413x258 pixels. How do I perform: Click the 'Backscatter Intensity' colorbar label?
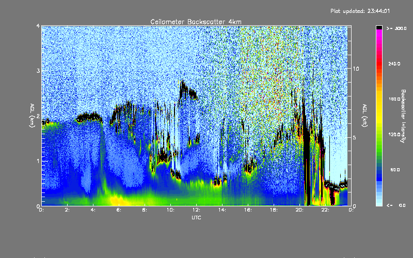tap(403, 116)
